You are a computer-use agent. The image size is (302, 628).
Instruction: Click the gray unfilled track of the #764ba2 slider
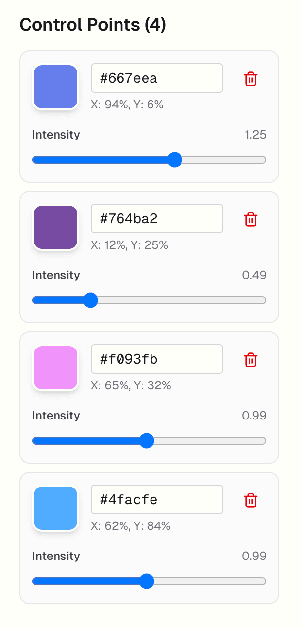pyautogui.click(x=182, y=300)
